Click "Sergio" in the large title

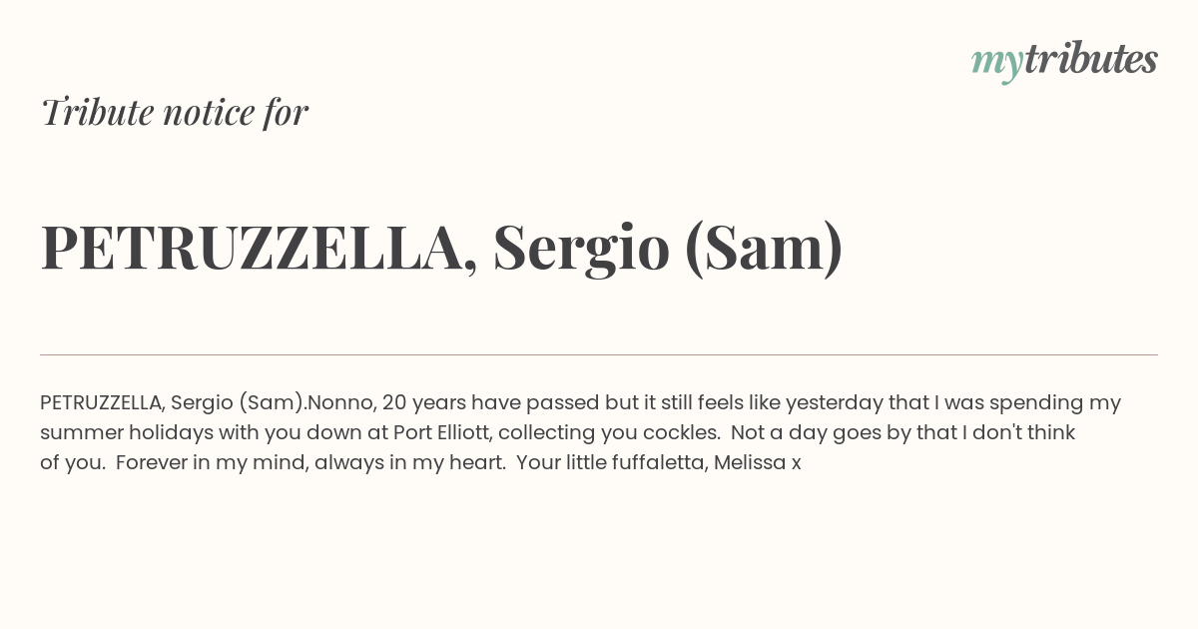click(581, 249)
